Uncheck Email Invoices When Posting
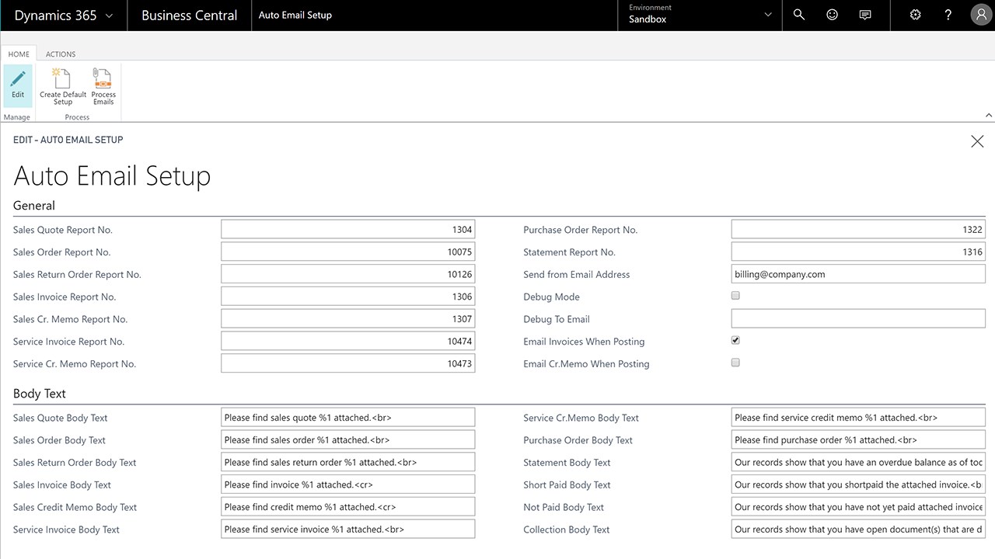Screen dimensions: 995x559 pyautogui.click(x=735, y=341)
